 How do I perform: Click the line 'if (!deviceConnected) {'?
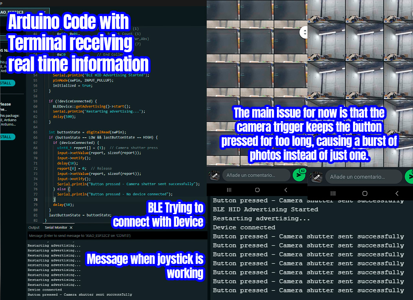pos(73,101)
